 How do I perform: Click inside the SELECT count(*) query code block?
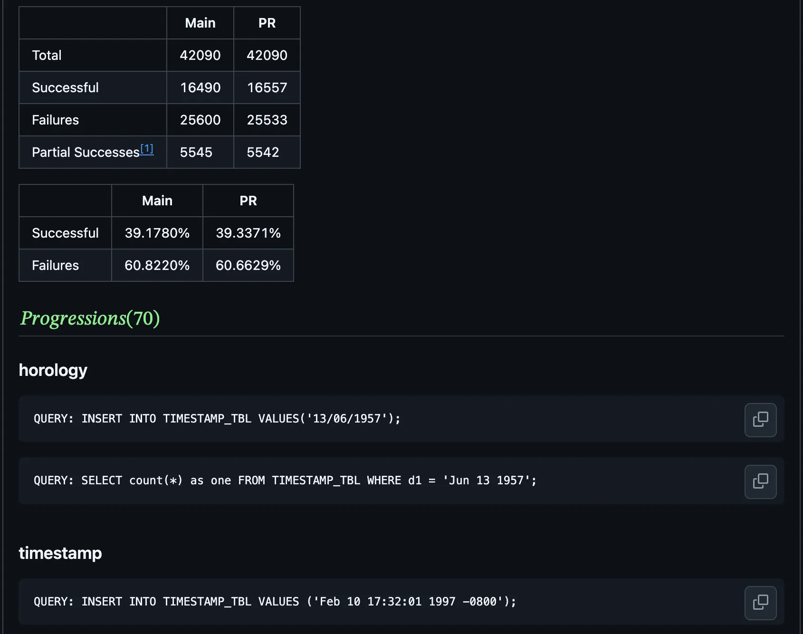(x=284, y=480)
